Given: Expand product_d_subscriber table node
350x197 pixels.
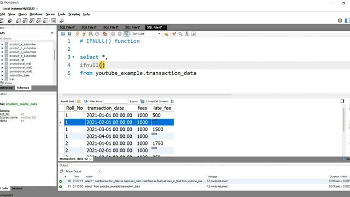Looking at the screenshot, I should (x=2, y=56).
